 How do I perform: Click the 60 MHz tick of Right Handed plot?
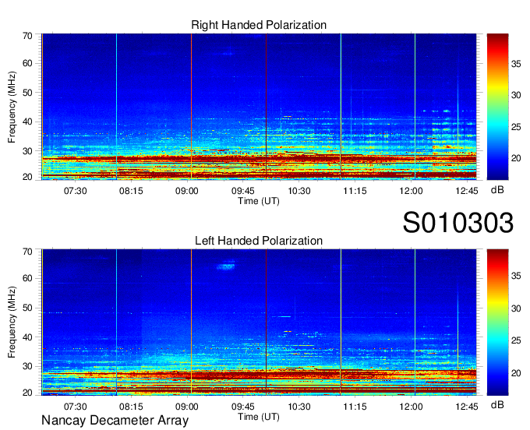pos(27,63)
